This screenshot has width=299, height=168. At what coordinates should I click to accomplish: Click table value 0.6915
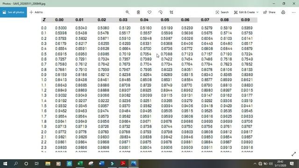coord(61,54)
